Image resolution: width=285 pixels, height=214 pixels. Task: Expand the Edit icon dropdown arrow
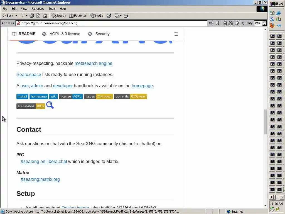coord(121,16)
